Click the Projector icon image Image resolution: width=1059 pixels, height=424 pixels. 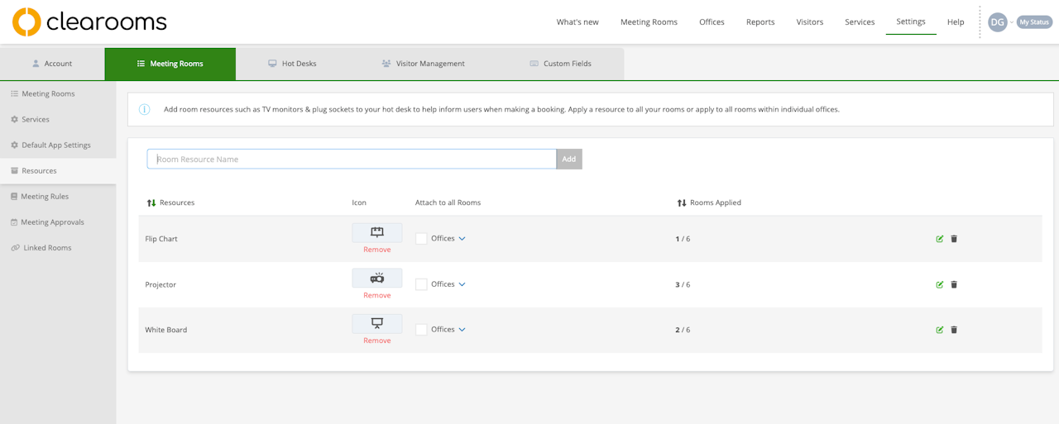[376, 278]
